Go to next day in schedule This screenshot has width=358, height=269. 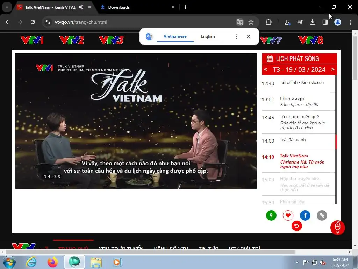click(x=333, y=69)
